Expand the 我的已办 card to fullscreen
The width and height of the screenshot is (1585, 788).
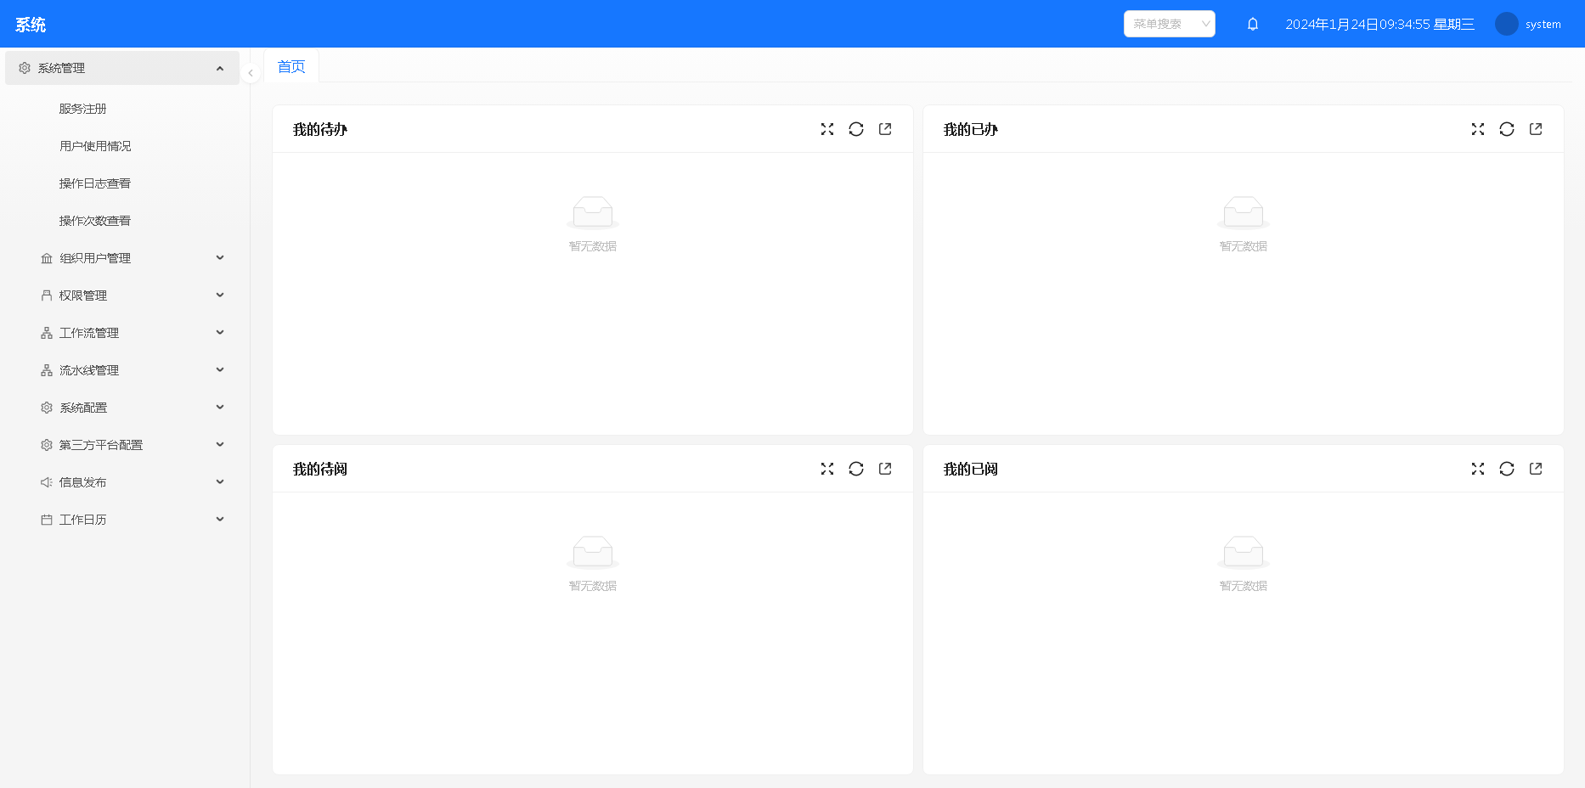[x=1478, y=129]
